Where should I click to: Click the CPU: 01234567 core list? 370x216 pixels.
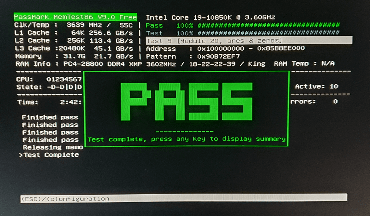pyautogui.click(x=49, y=79)
